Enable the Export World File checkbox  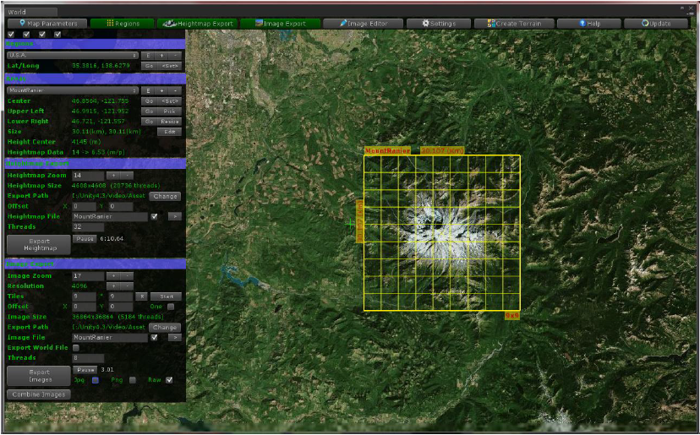coord(76,348)
